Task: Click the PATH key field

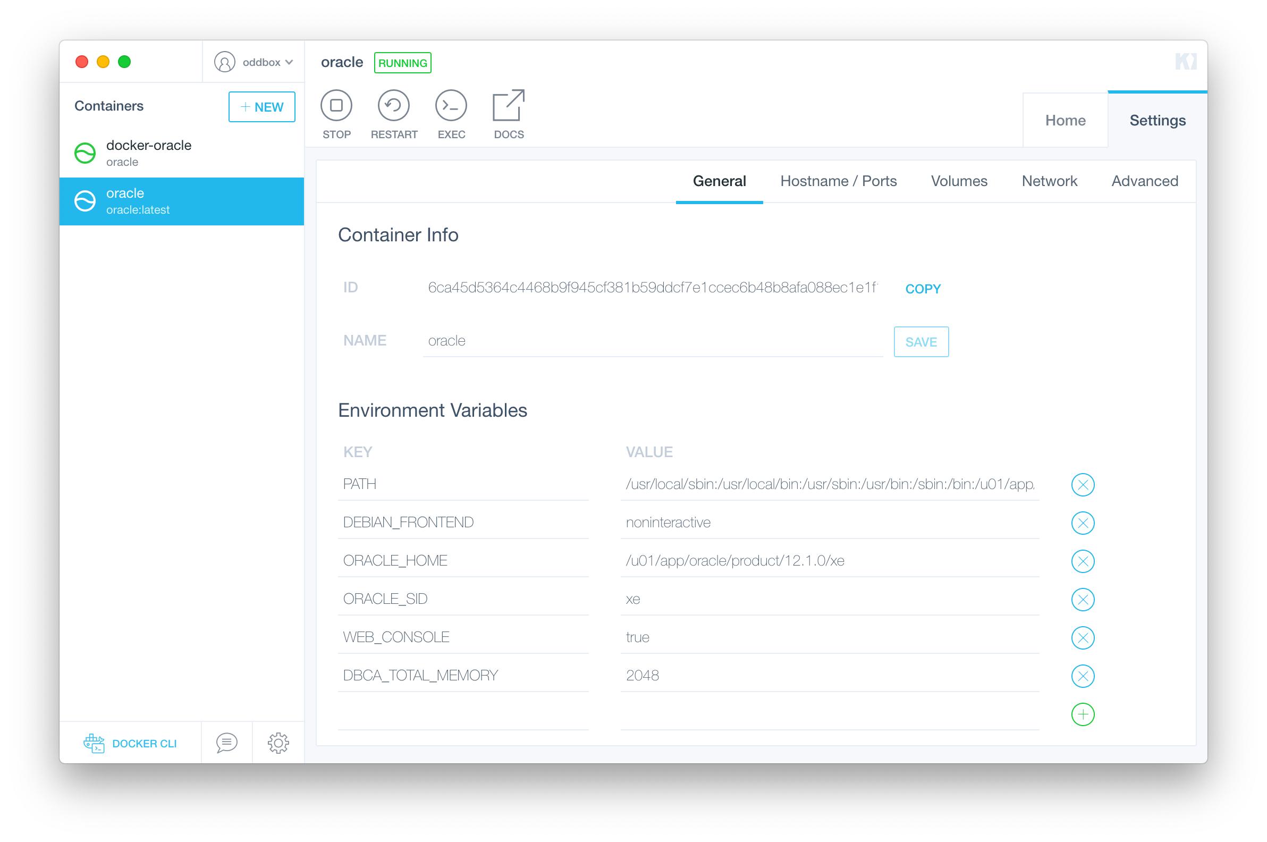Action: click(463, 484)
